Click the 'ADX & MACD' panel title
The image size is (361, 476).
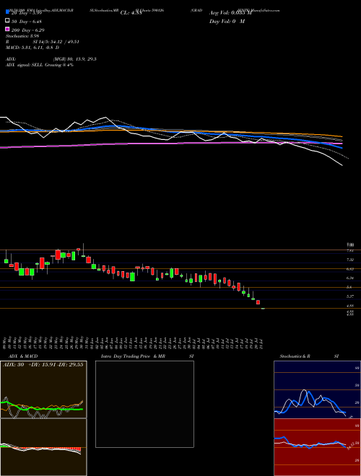[23, 356]
